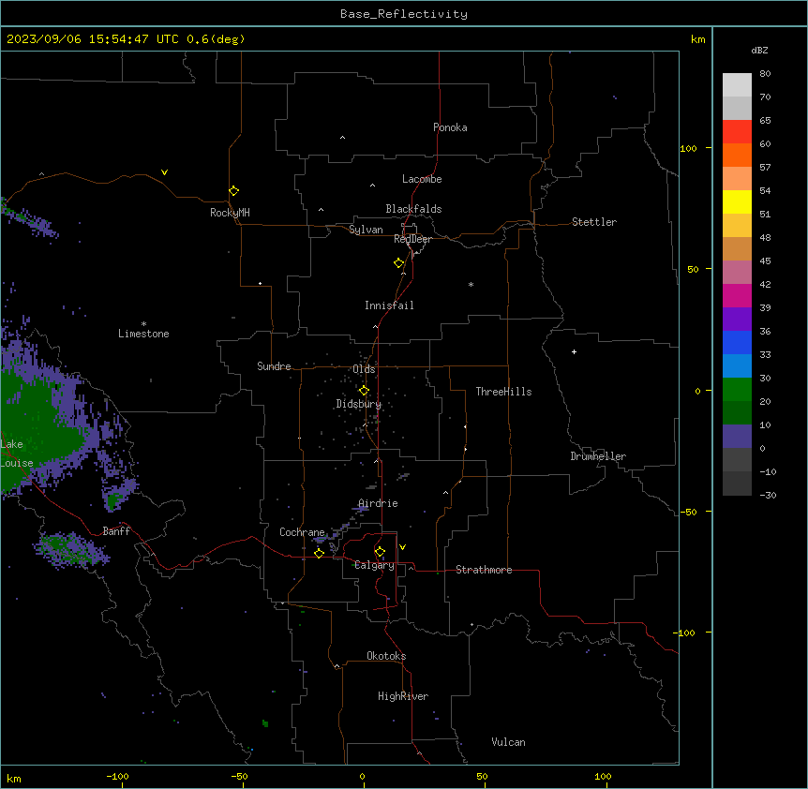The width and height of the screenshot is (808, 789).
Task: Click the yellow marker near RockyMH
Action: pos(234,191)
